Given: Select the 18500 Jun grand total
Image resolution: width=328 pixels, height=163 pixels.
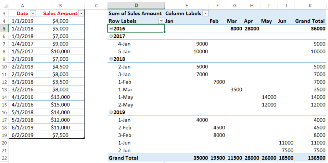Looking at the screenshot, I should pyautogui.click(x=286, y=158).
